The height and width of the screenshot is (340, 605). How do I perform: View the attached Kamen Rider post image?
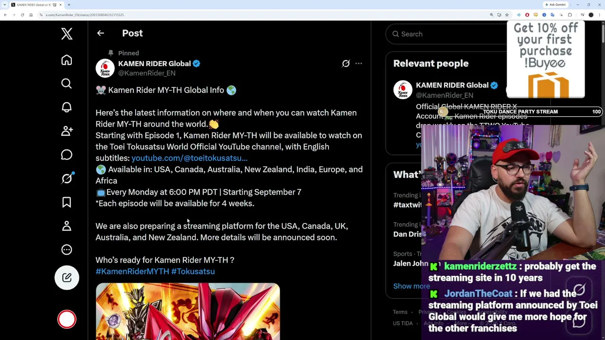[x=188, y=311]
